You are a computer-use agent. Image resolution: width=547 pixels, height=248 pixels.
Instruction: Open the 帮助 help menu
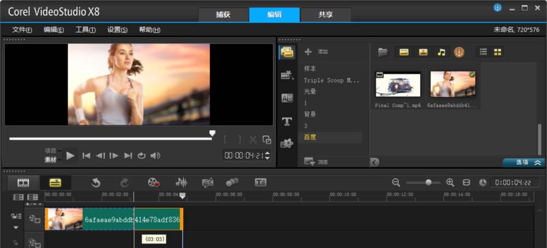(x=150, y=30)
